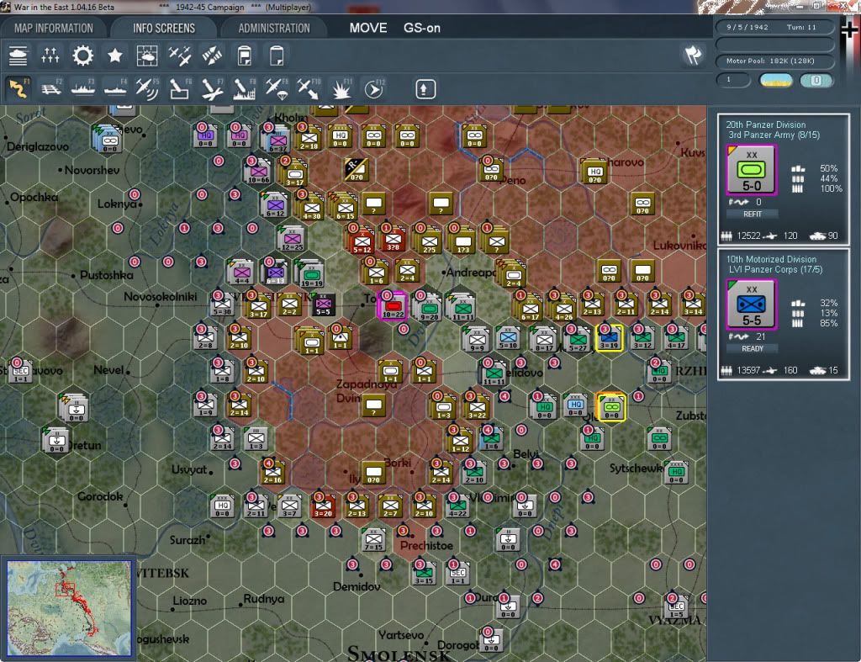Toggle READY status of 10th Motorized Division
This screenshot has width=861, height=662.
click(x=753, y=348)
